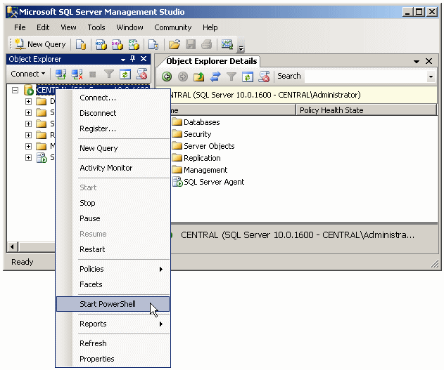This screenshot has height=370, width=444.
Task: Click the Analysis Services DMX Query icon
Action: click(x=118, y=44)
